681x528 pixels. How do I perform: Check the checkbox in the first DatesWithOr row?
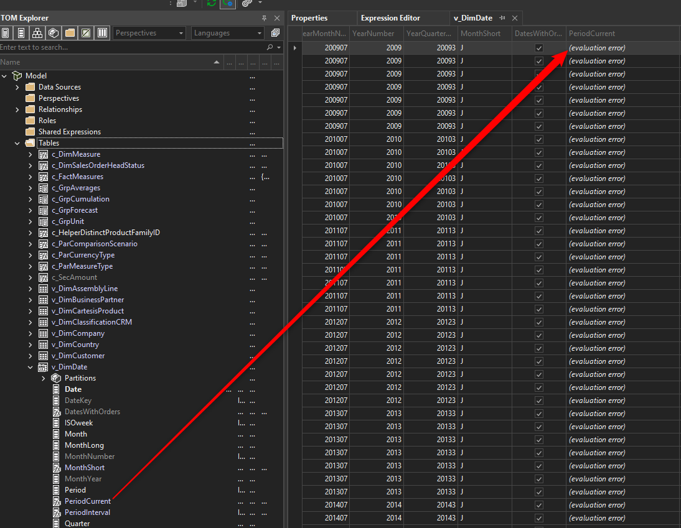538,48
